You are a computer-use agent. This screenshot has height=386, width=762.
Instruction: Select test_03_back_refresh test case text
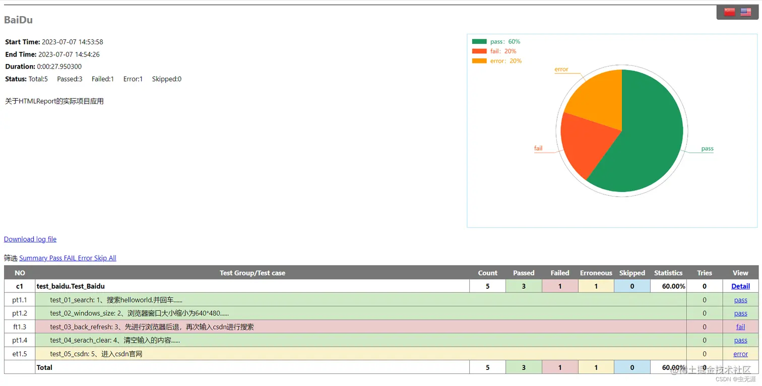[152, 327]
